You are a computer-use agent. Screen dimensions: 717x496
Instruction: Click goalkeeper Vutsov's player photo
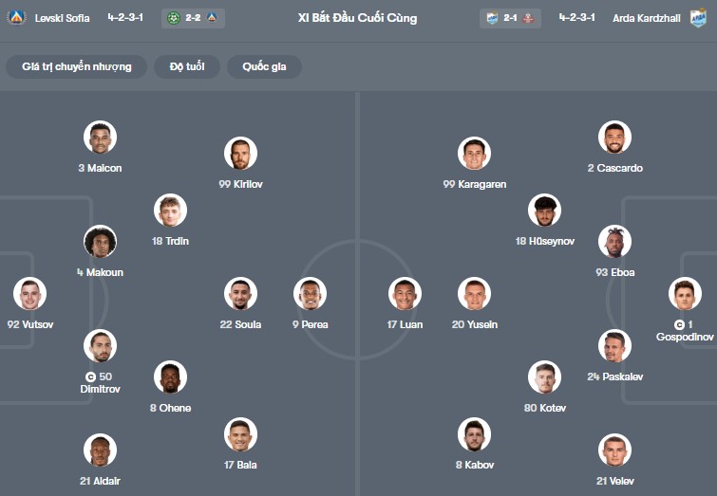pos(28,294)
